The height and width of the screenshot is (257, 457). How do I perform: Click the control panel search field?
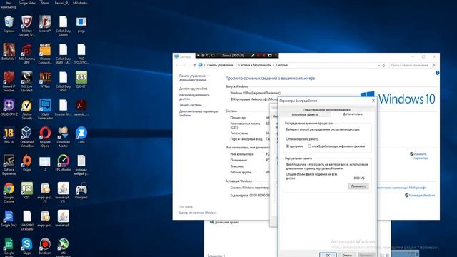click(412, 65)
